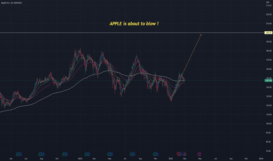Viewport: 273px width, 161px height.
Task: Click the pink upcoming earnings E marker
Action: point(199,154)
